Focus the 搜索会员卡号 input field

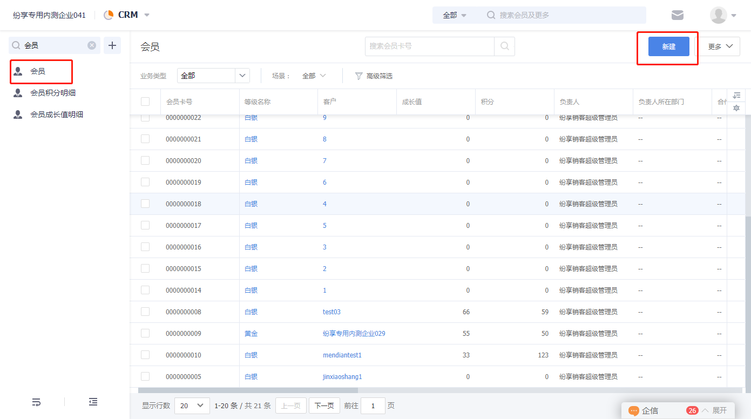[x=430, y=46]
